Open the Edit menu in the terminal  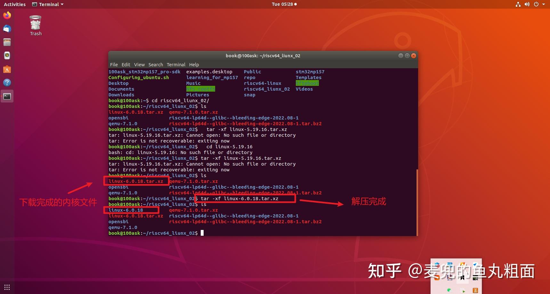click(x=126, y=64)
